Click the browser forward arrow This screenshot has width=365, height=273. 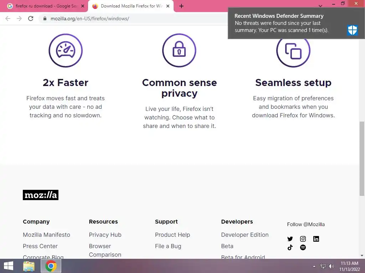[x=19, y=18]
